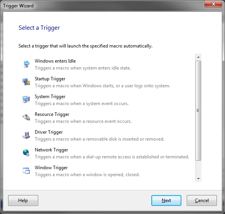Click the Startup Trigger icon
This screenshot has height=214, width=225.
26,82
